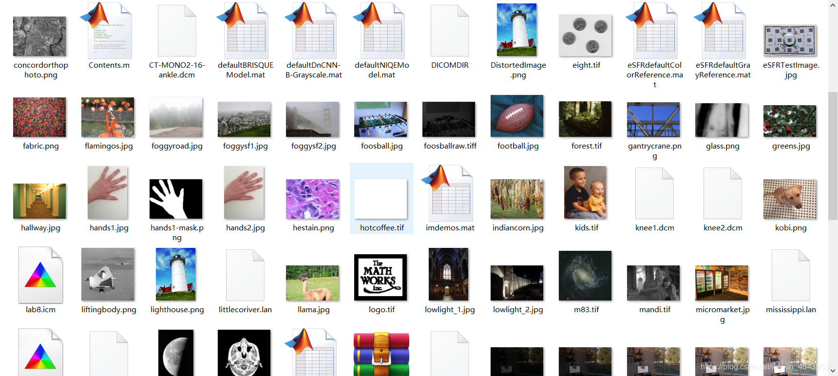Select foggysf2.jpg bridge thumbnail
Screen dimensions: 838x376
pyautogui.click(x=312, y=119)
